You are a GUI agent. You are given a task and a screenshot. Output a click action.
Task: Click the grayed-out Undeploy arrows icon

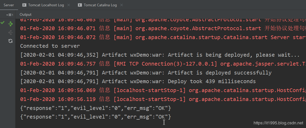coord(10,32)
